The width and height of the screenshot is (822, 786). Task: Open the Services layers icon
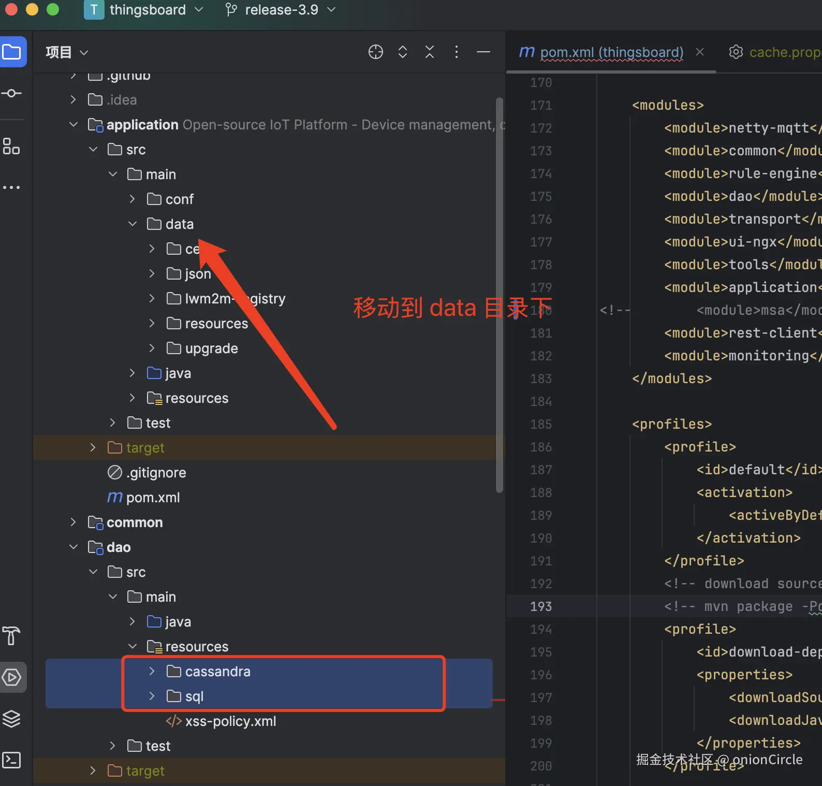point(11,719)
